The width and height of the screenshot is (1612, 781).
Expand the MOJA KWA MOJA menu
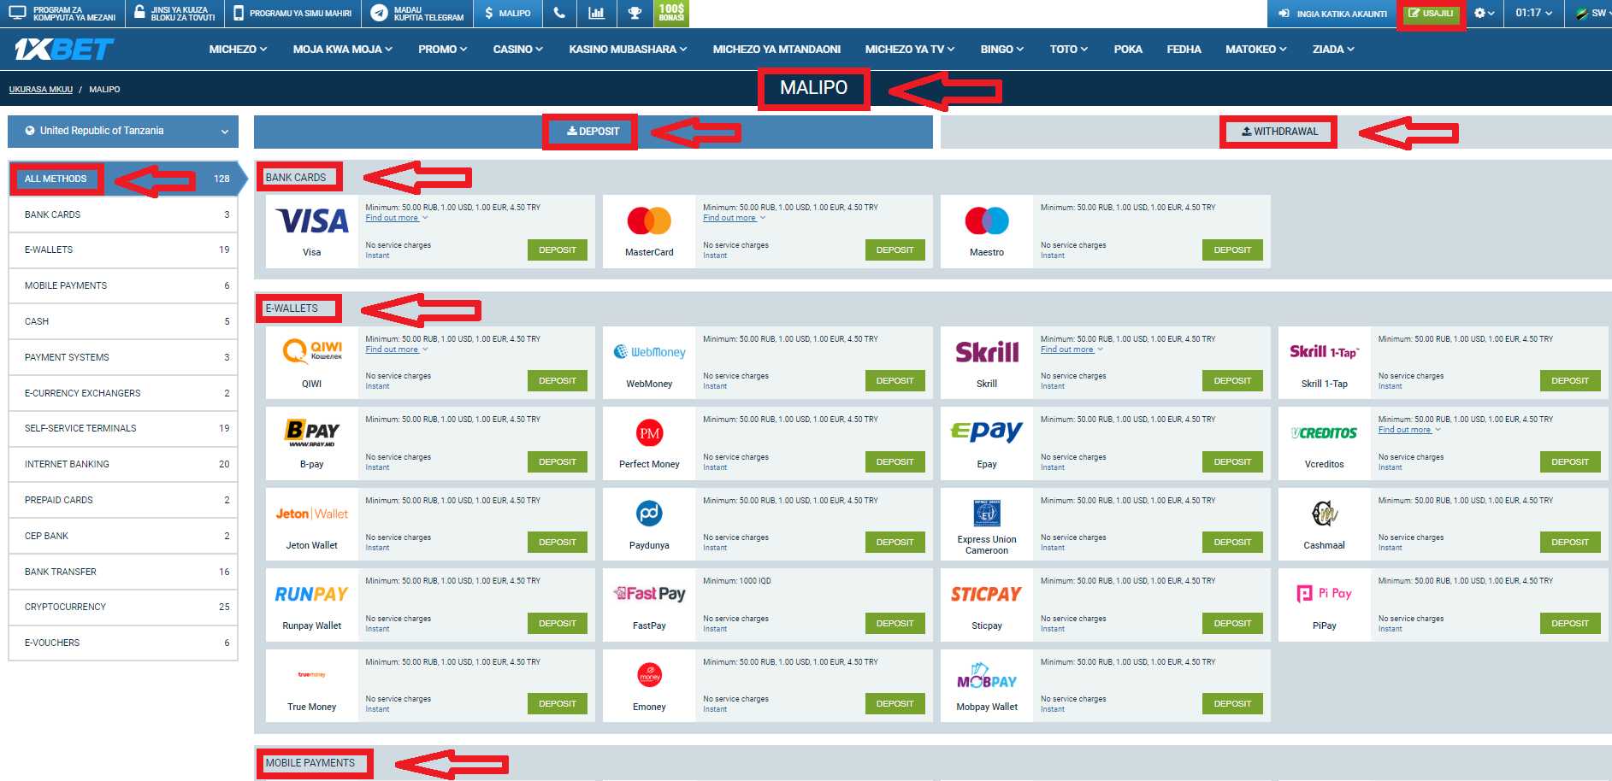[x=342, y=50]
